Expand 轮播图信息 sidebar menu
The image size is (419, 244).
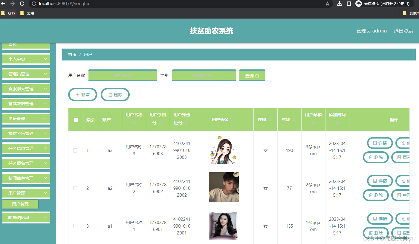pyautogui.click(x=26, y=217)
